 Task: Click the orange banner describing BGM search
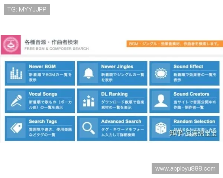pyautogui.click(x=175, y=44)
